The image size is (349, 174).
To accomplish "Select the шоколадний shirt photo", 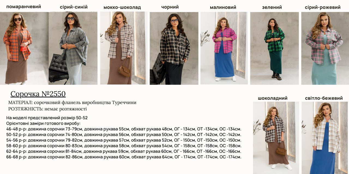I will click(x=276, y=138).
